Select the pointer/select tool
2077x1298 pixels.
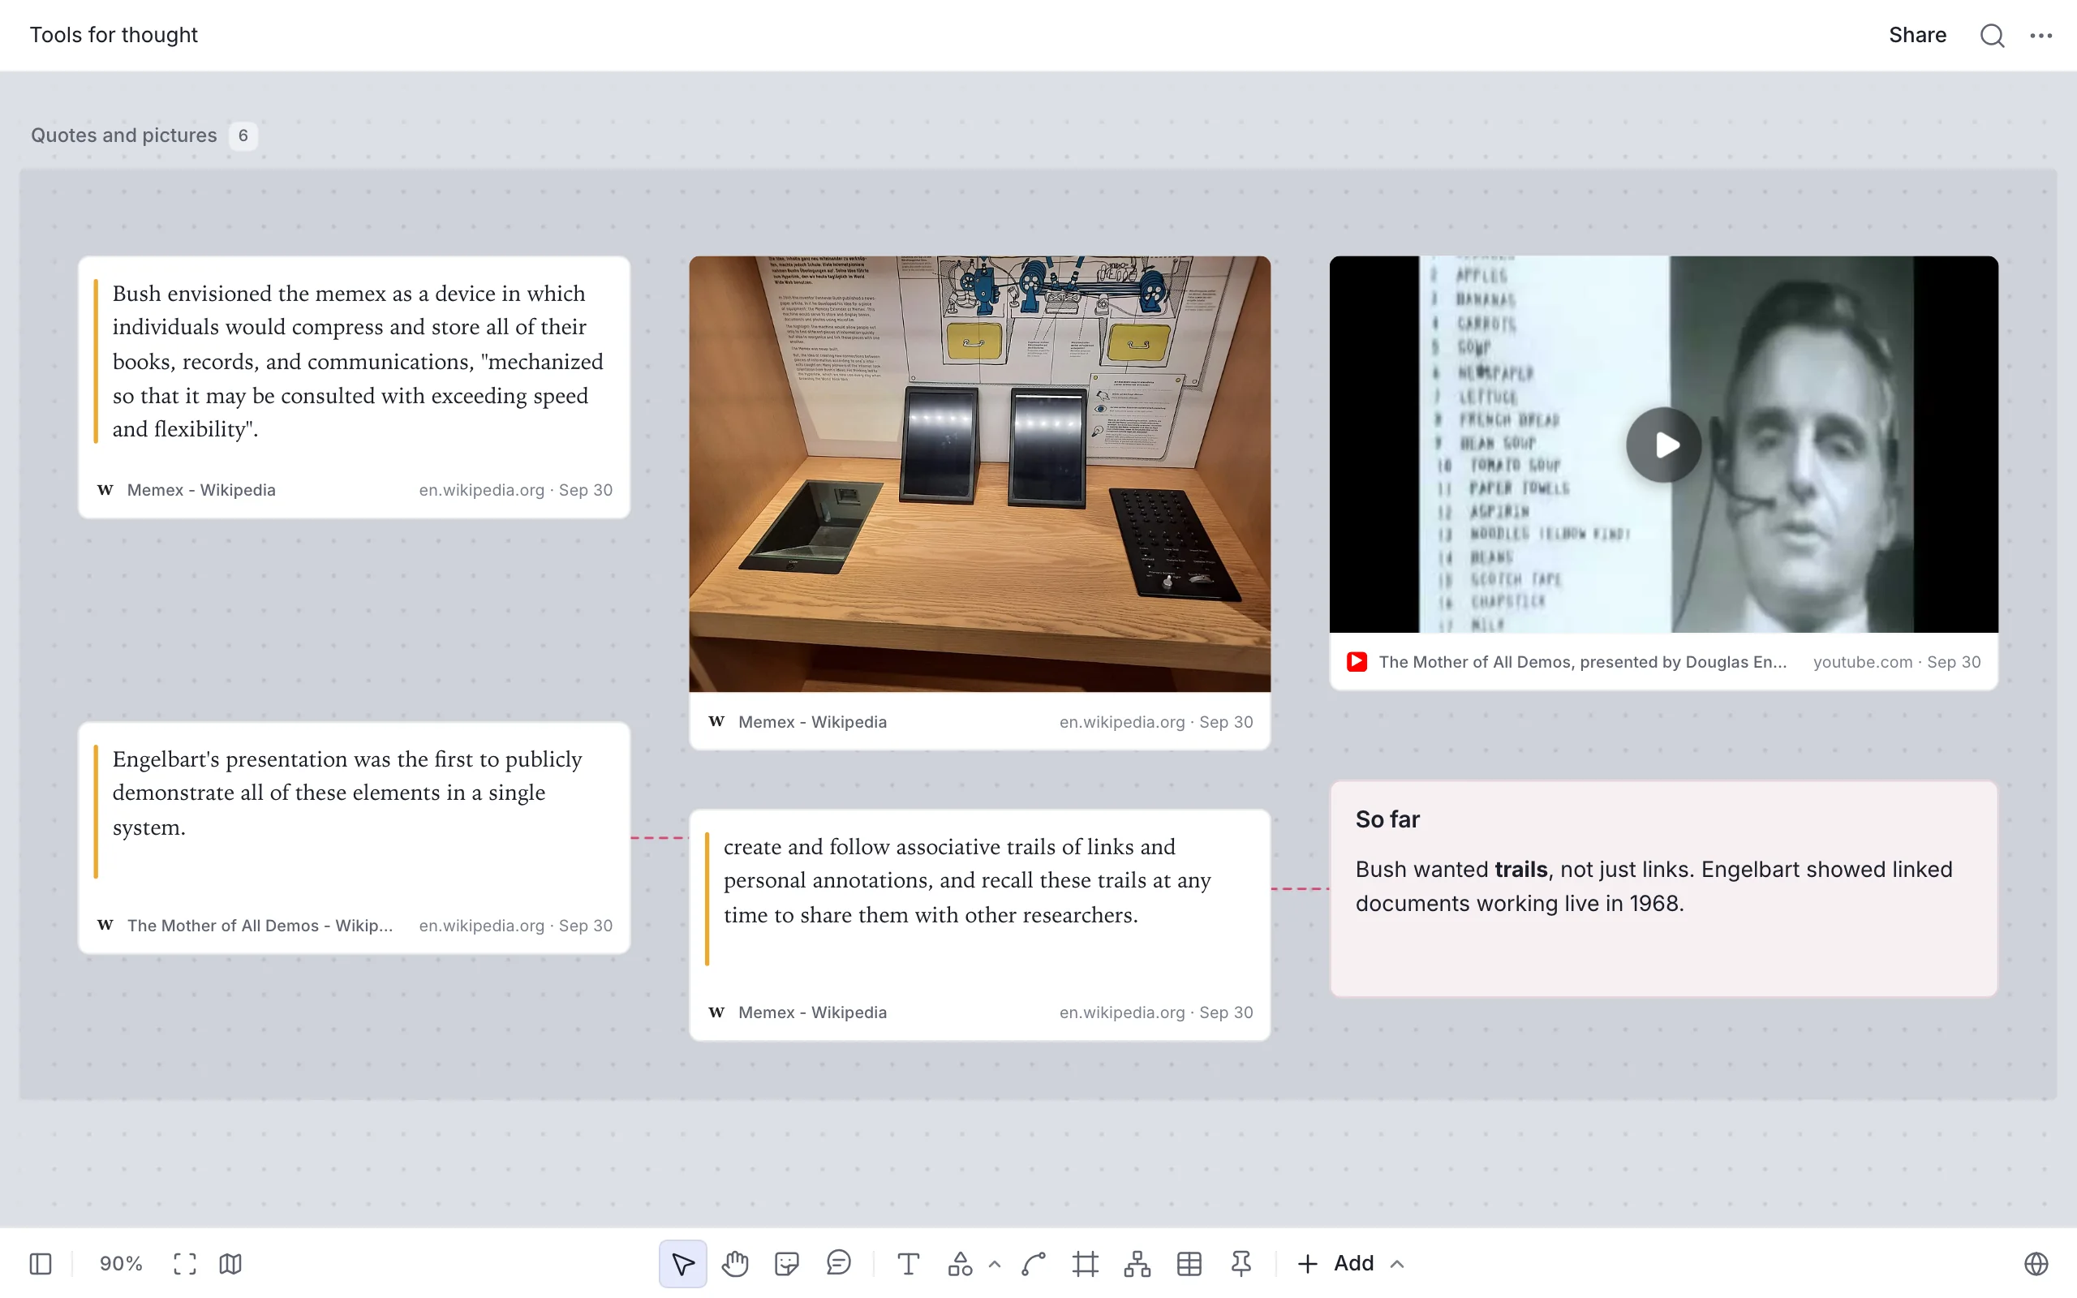(682, 1264)
